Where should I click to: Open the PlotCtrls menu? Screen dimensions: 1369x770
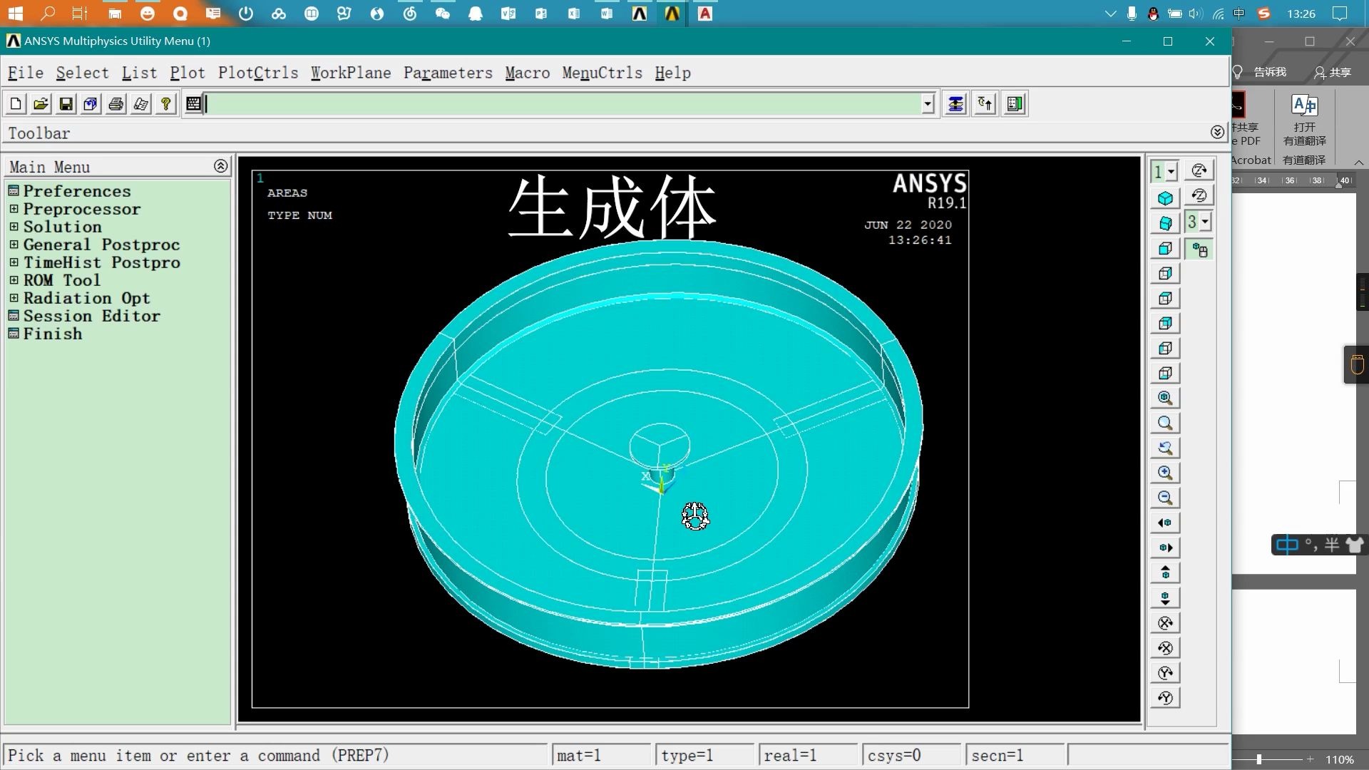(x=259, y=73)
